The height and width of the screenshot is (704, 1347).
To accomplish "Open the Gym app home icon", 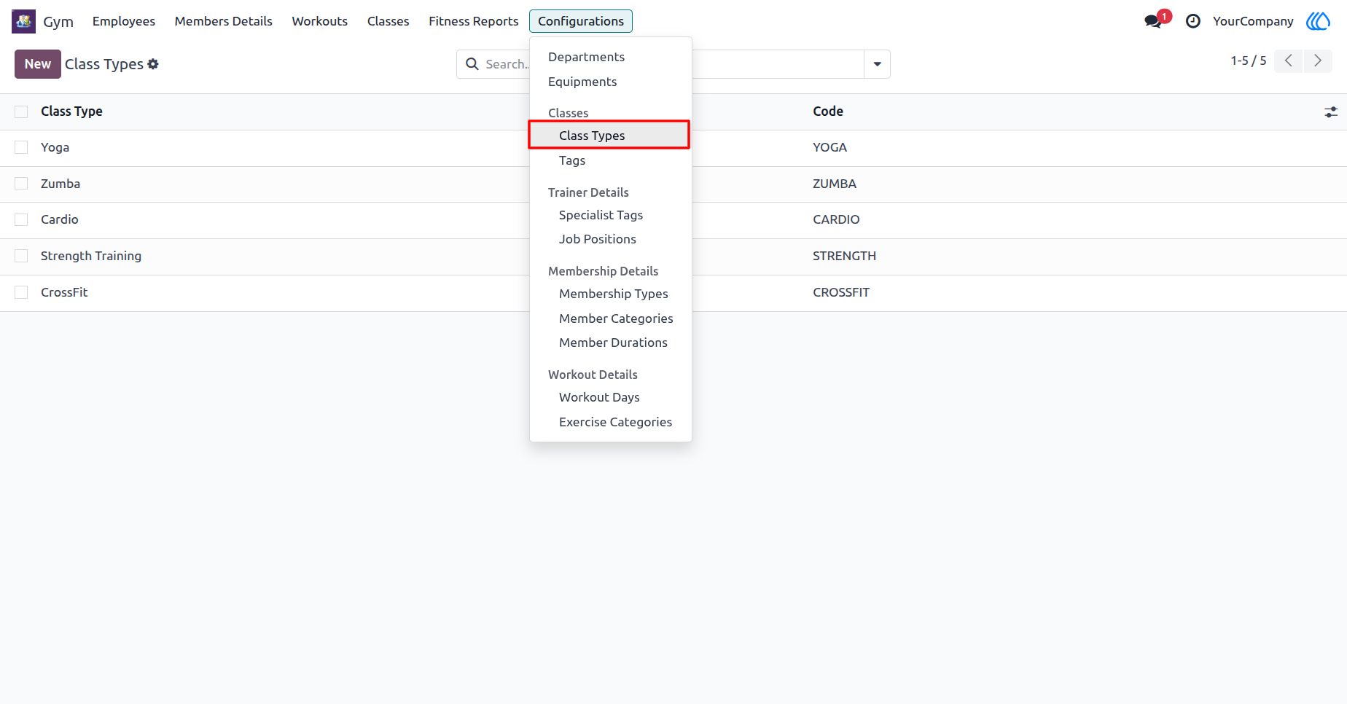I will point(23,21).
